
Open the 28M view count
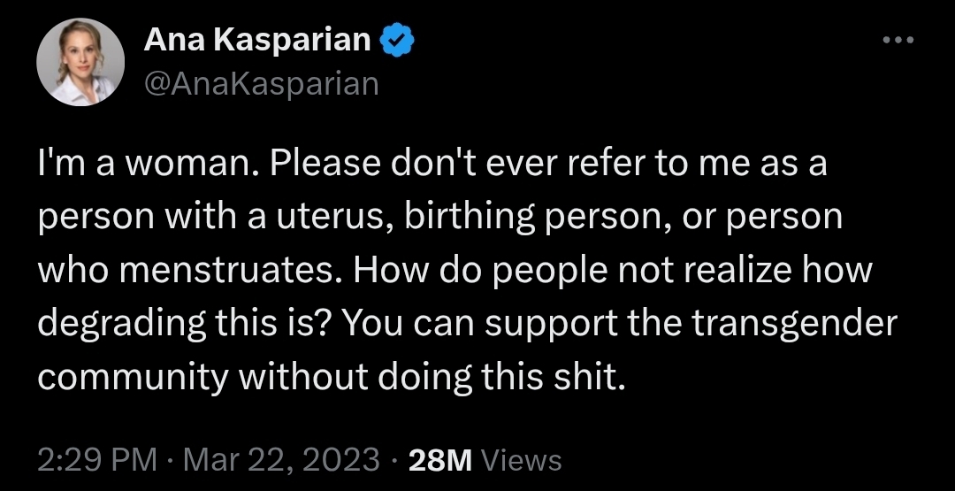pyautogui.click(x=439, y=460)
